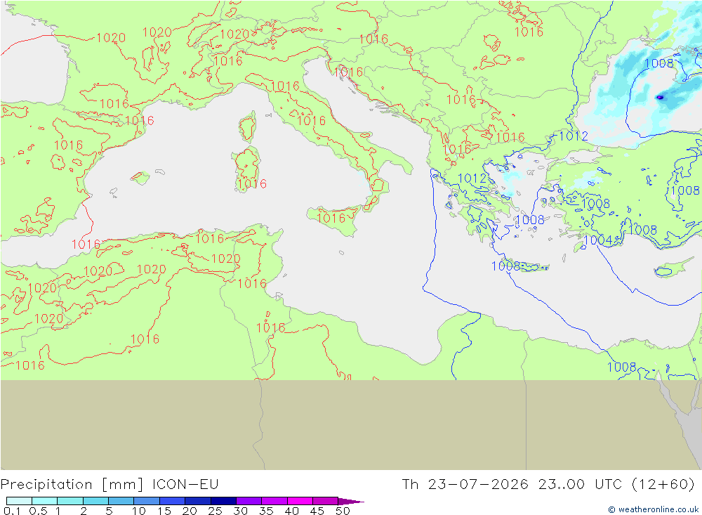Click the 'Precipitation [mm]' title text
The height and width of the screenshot is (515, 702).
pyautogui.click(x=72, y=485)
